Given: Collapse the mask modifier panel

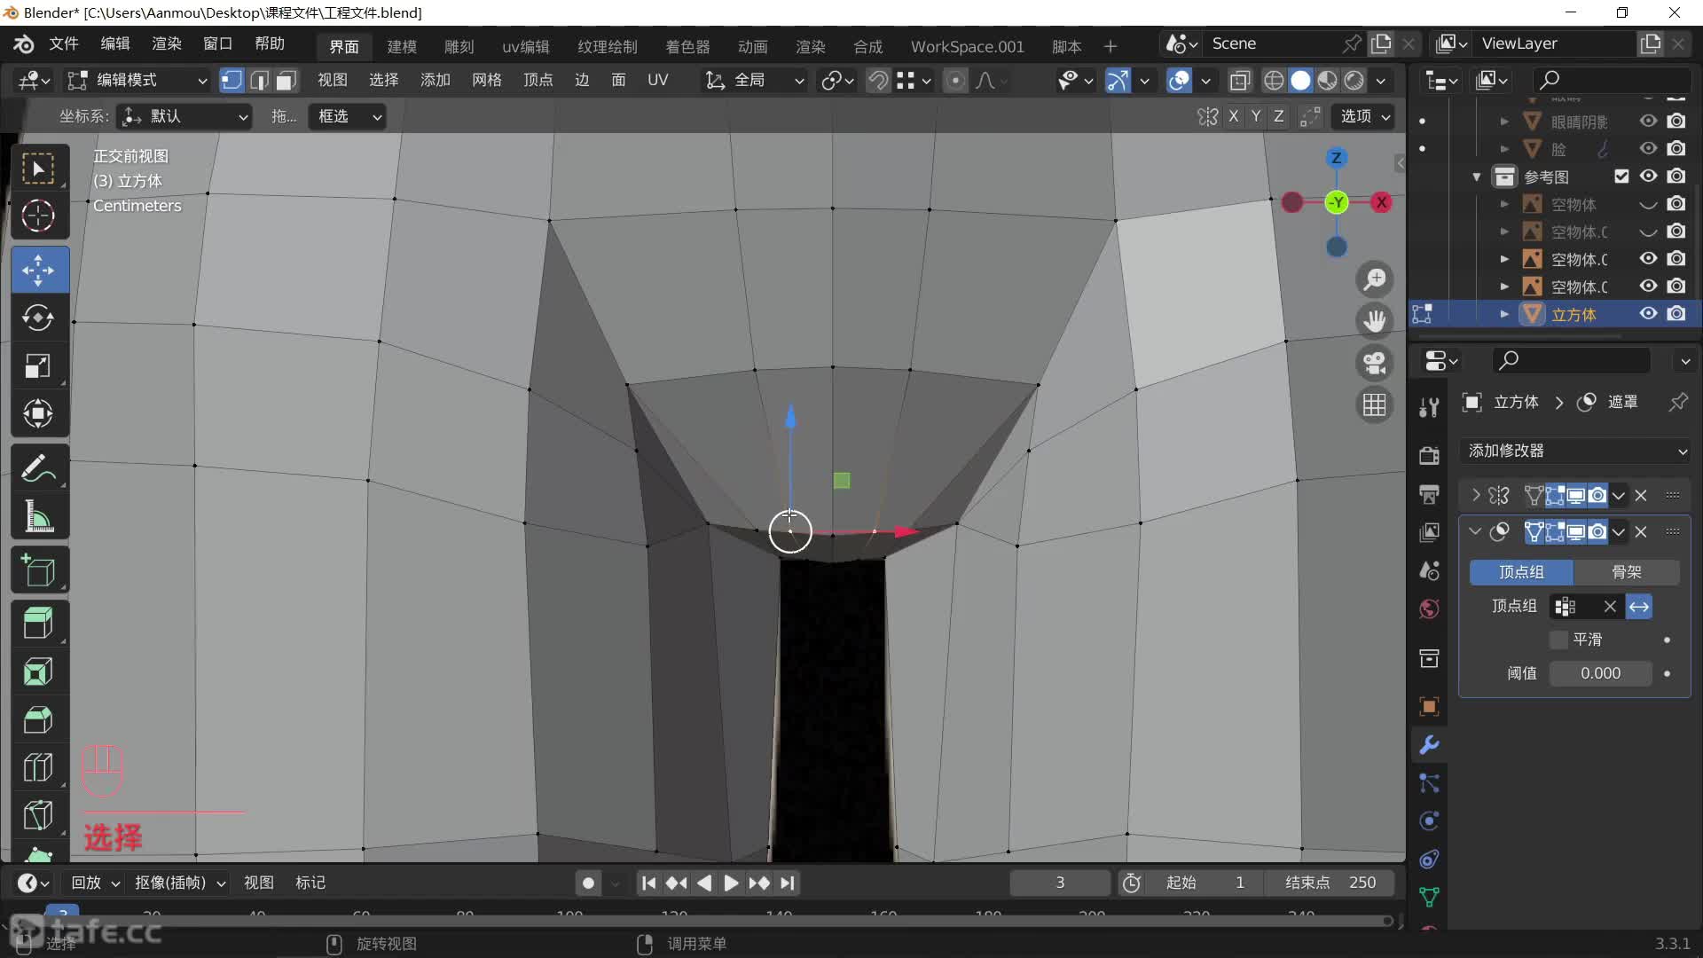Looking at the screenshot, I should tap(1475, 531).
